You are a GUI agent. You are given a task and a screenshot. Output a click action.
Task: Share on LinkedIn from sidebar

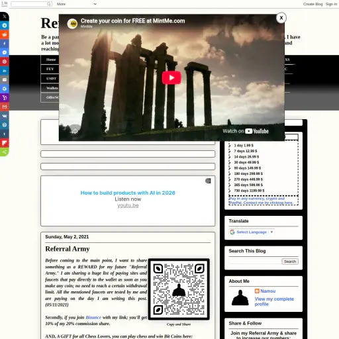coord(5,71)
